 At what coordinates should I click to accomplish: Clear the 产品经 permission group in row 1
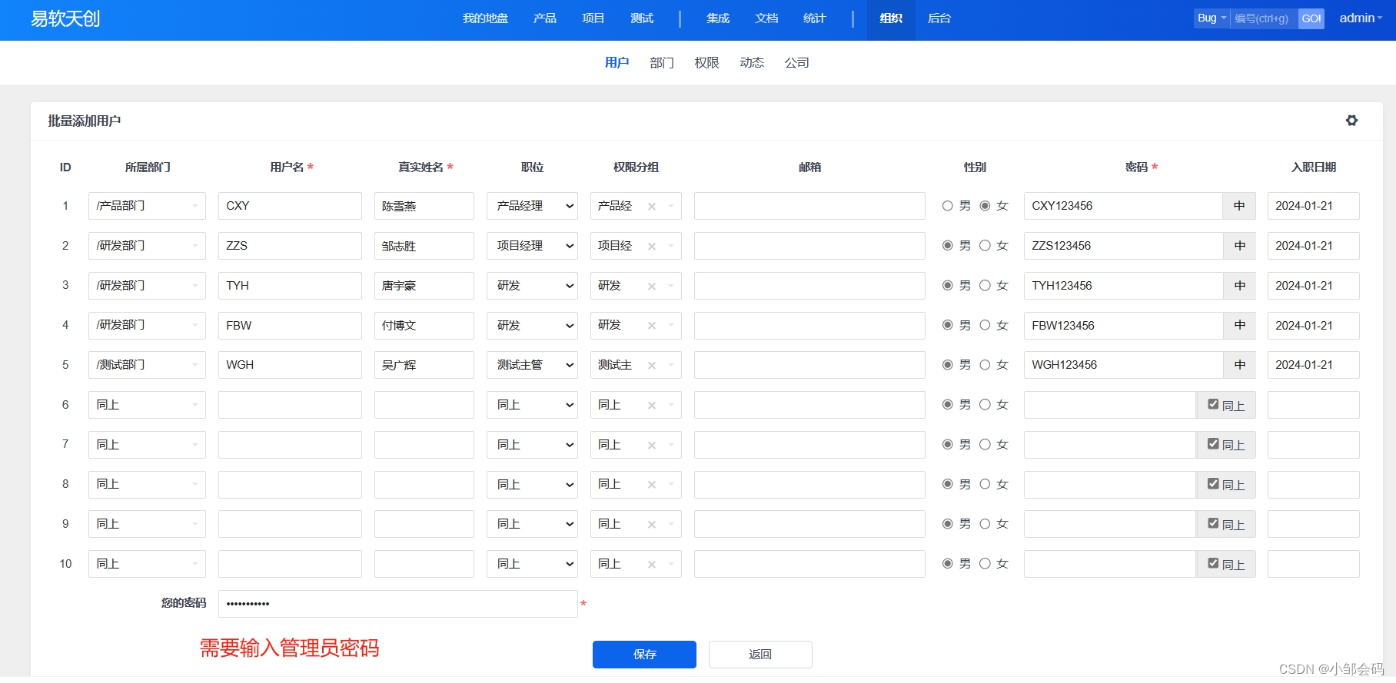click(652, 206)
